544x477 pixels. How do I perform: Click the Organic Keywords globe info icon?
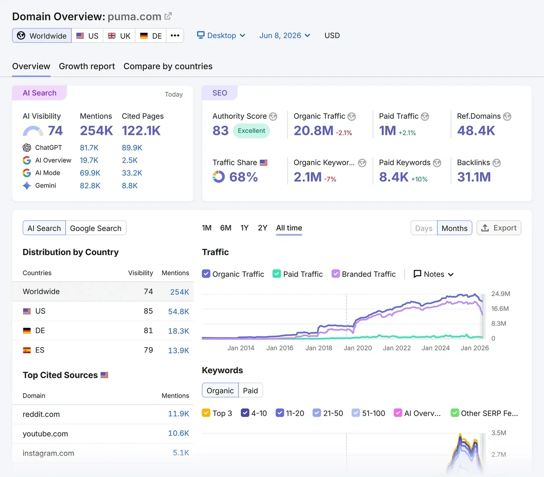click(362, 163)
